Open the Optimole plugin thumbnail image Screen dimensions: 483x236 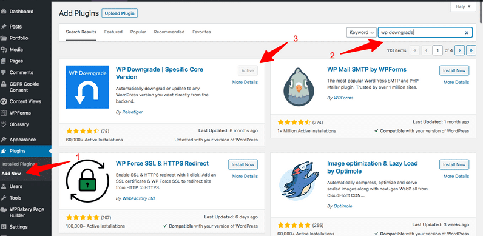(x=299, y=181)
